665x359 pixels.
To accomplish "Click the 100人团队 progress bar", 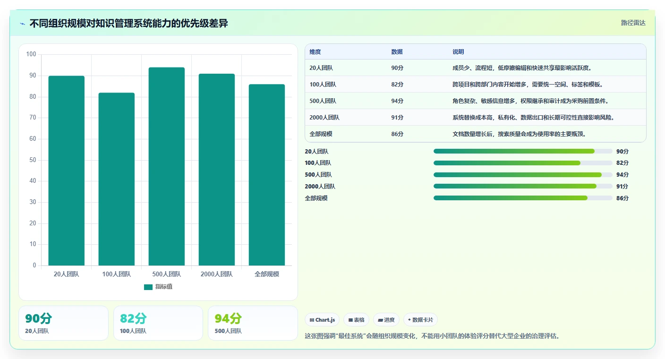I will coord(523,163).
